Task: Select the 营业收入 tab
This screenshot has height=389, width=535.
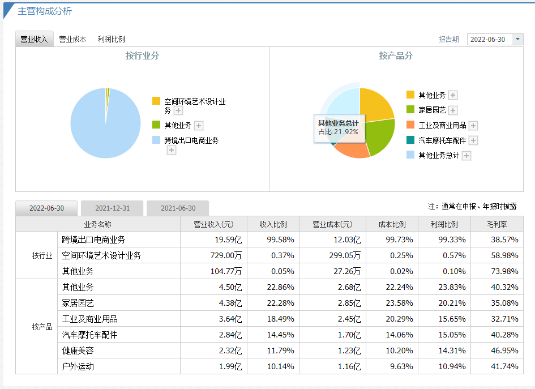Action: pyautogui.click(x=34, y=39)
